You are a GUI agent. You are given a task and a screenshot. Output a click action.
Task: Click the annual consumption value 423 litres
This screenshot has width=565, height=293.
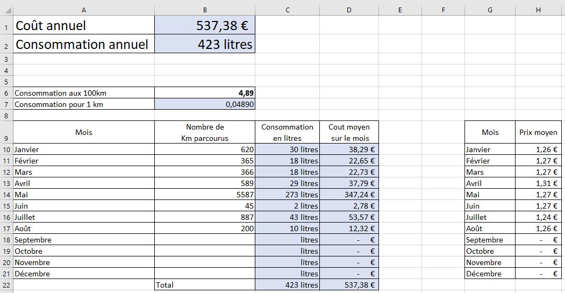tap(204, 44)
